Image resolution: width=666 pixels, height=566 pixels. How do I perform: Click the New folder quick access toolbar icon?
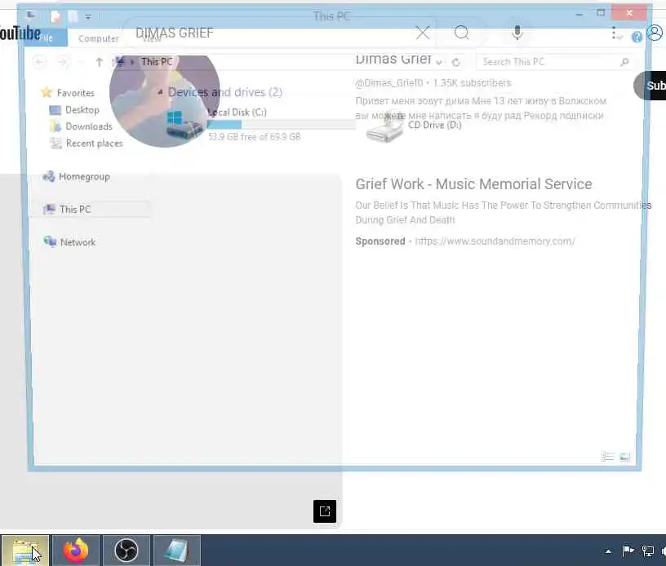coord(73,16)
